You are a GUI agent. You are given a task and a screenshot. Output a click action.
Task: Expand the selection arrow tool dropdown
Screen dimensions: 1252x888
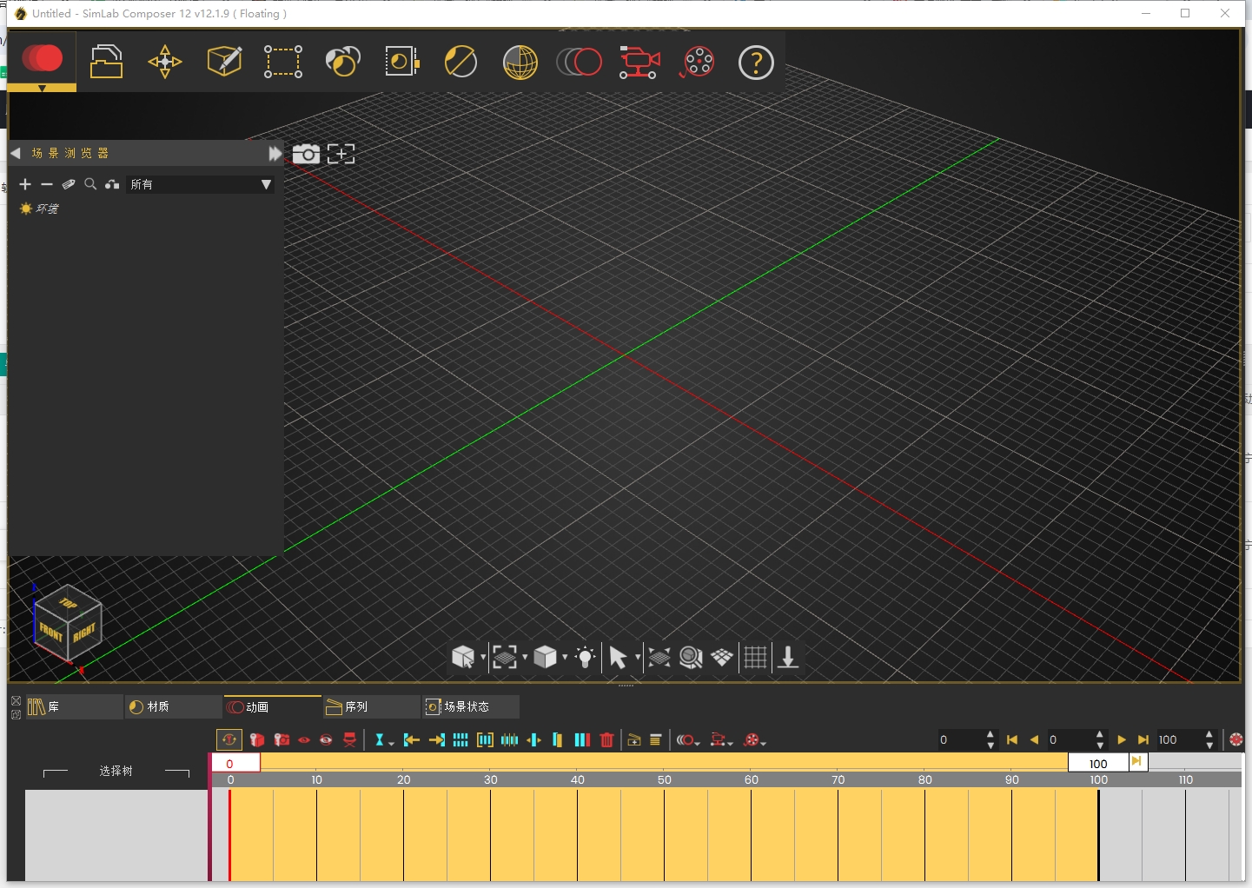point(638,657)
